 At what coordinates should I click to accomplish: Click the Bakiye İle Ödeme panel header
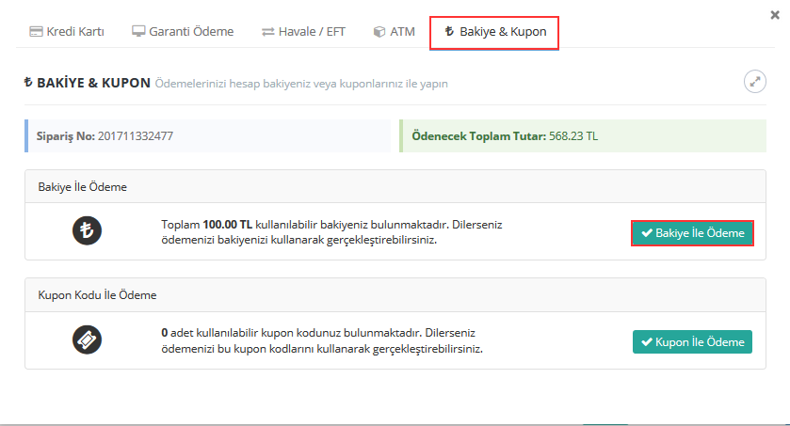click(83, 187)
